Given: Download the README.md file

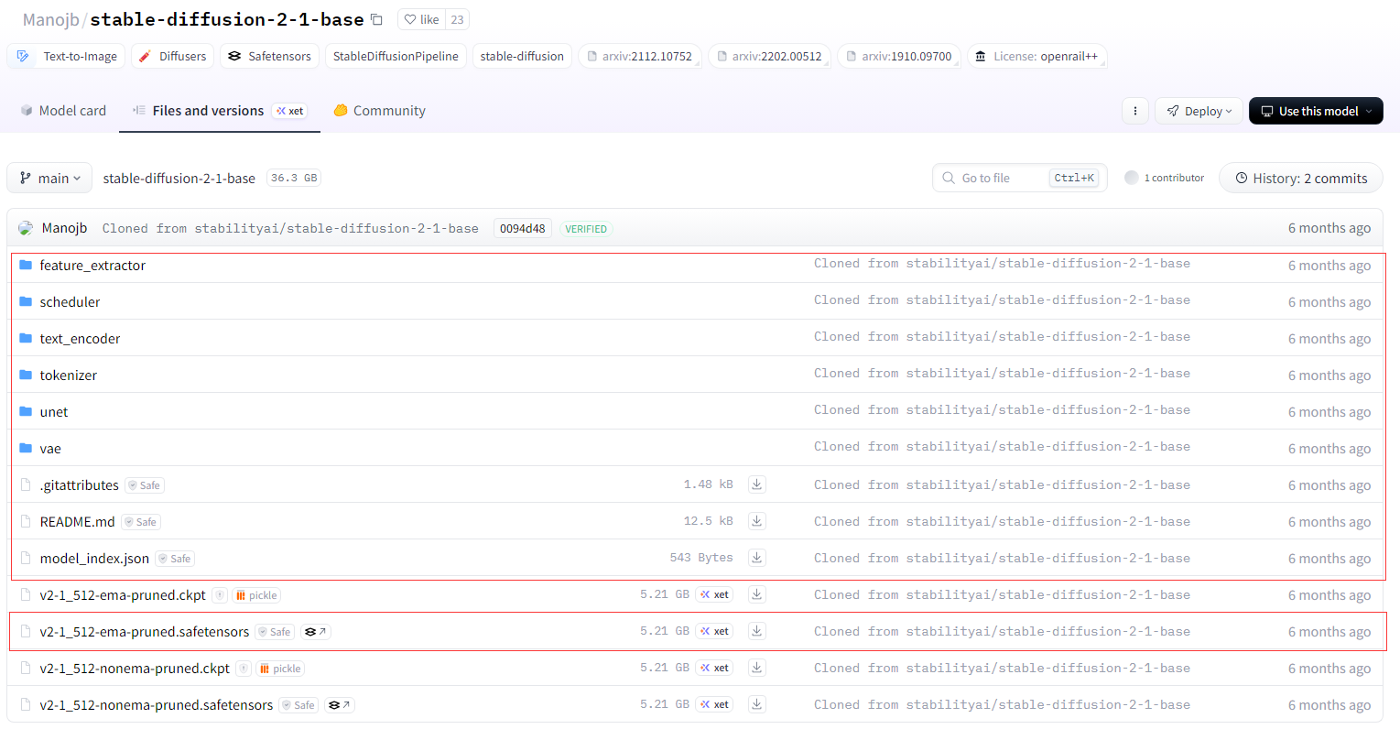Looking at the screenshot, I should [x=757, y=521].
